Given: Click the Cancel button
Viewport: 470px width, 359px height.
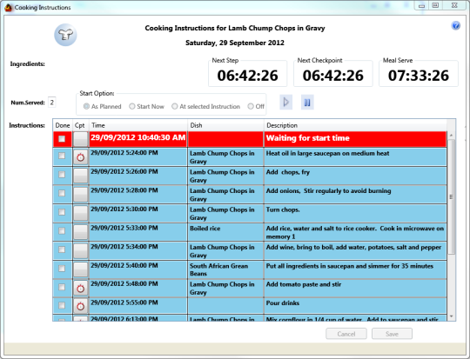Looking at the screenshot, I should 346,334.
